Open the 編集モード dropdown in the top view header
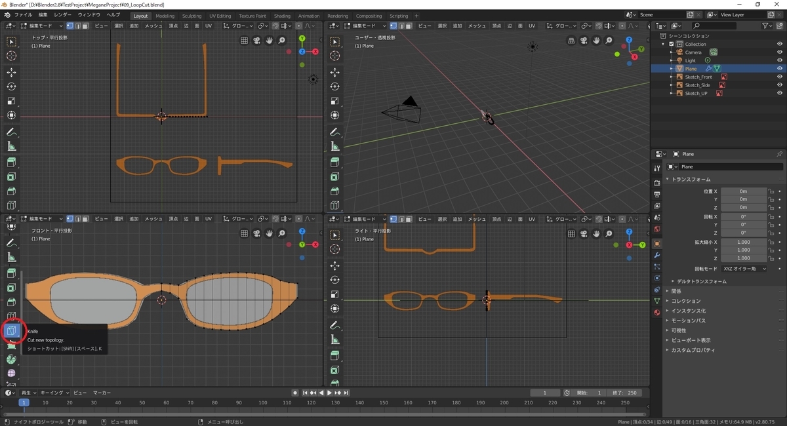 [x=42, y=26]
